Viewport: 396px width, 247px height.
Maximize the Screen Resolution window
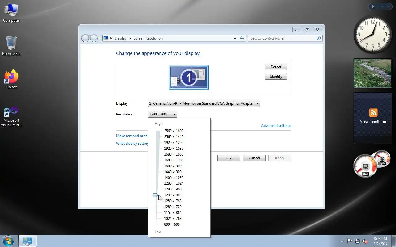click(x=307, y=30)
